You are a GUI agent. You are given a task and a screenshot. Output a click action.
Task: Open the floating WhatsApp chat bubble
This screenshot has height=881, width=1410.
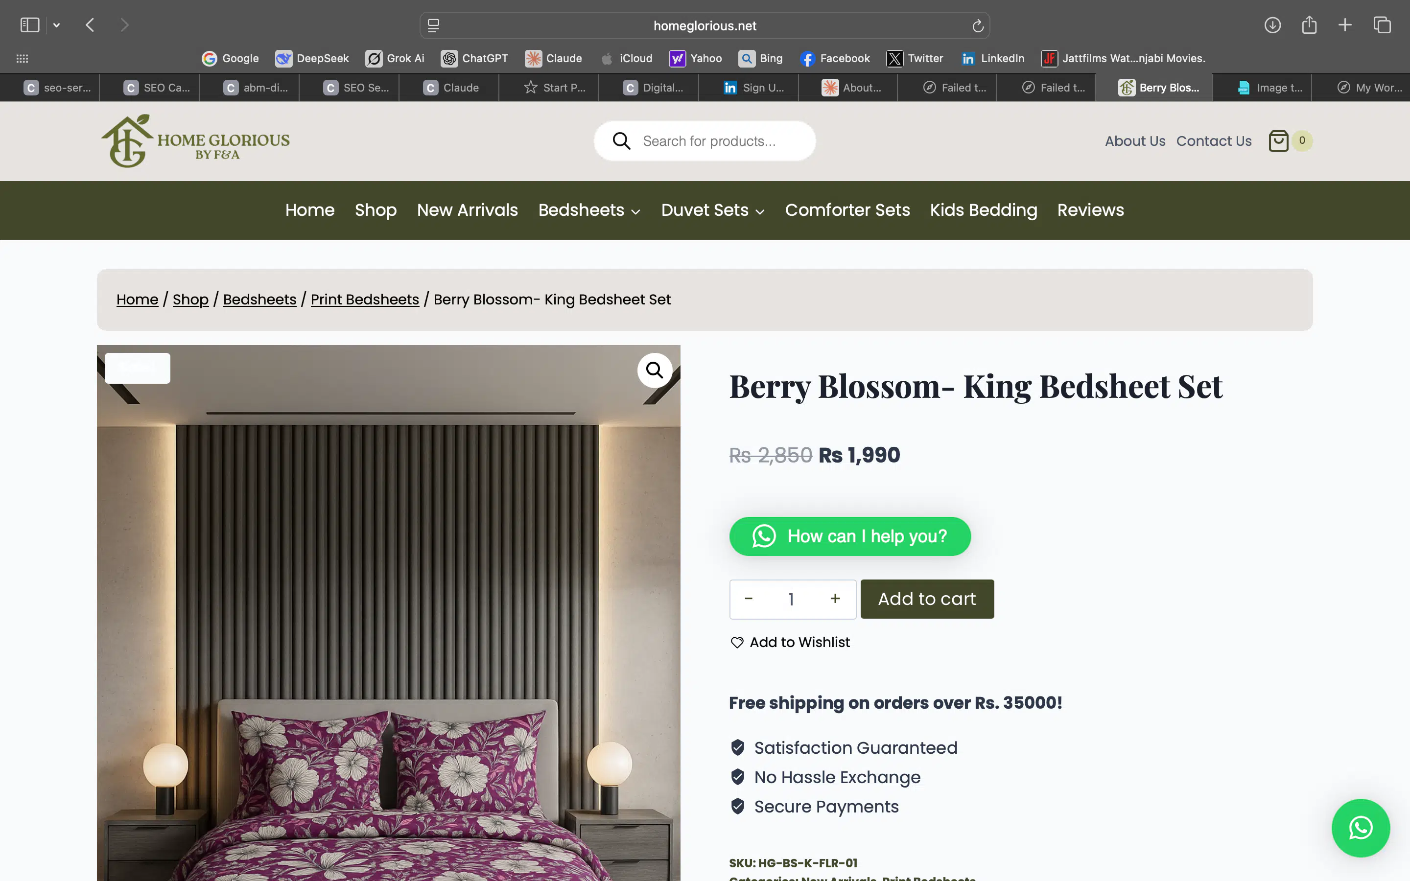[1361, 828]
